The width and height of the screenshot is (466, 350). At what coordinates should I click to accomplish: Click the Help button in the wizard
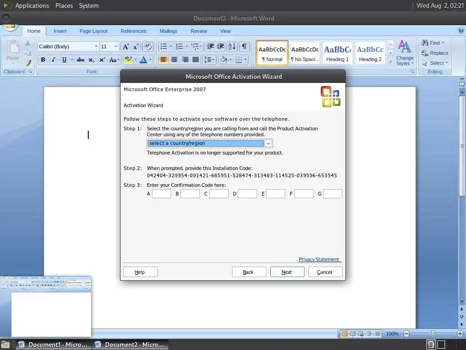[140, 272]
